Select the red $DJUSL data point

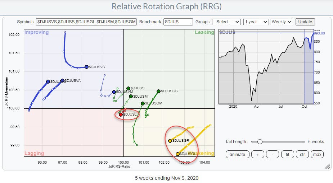121,114
